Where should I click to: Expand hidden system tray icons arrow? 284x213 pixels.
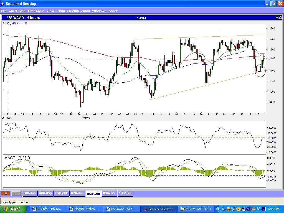point(218,209)
